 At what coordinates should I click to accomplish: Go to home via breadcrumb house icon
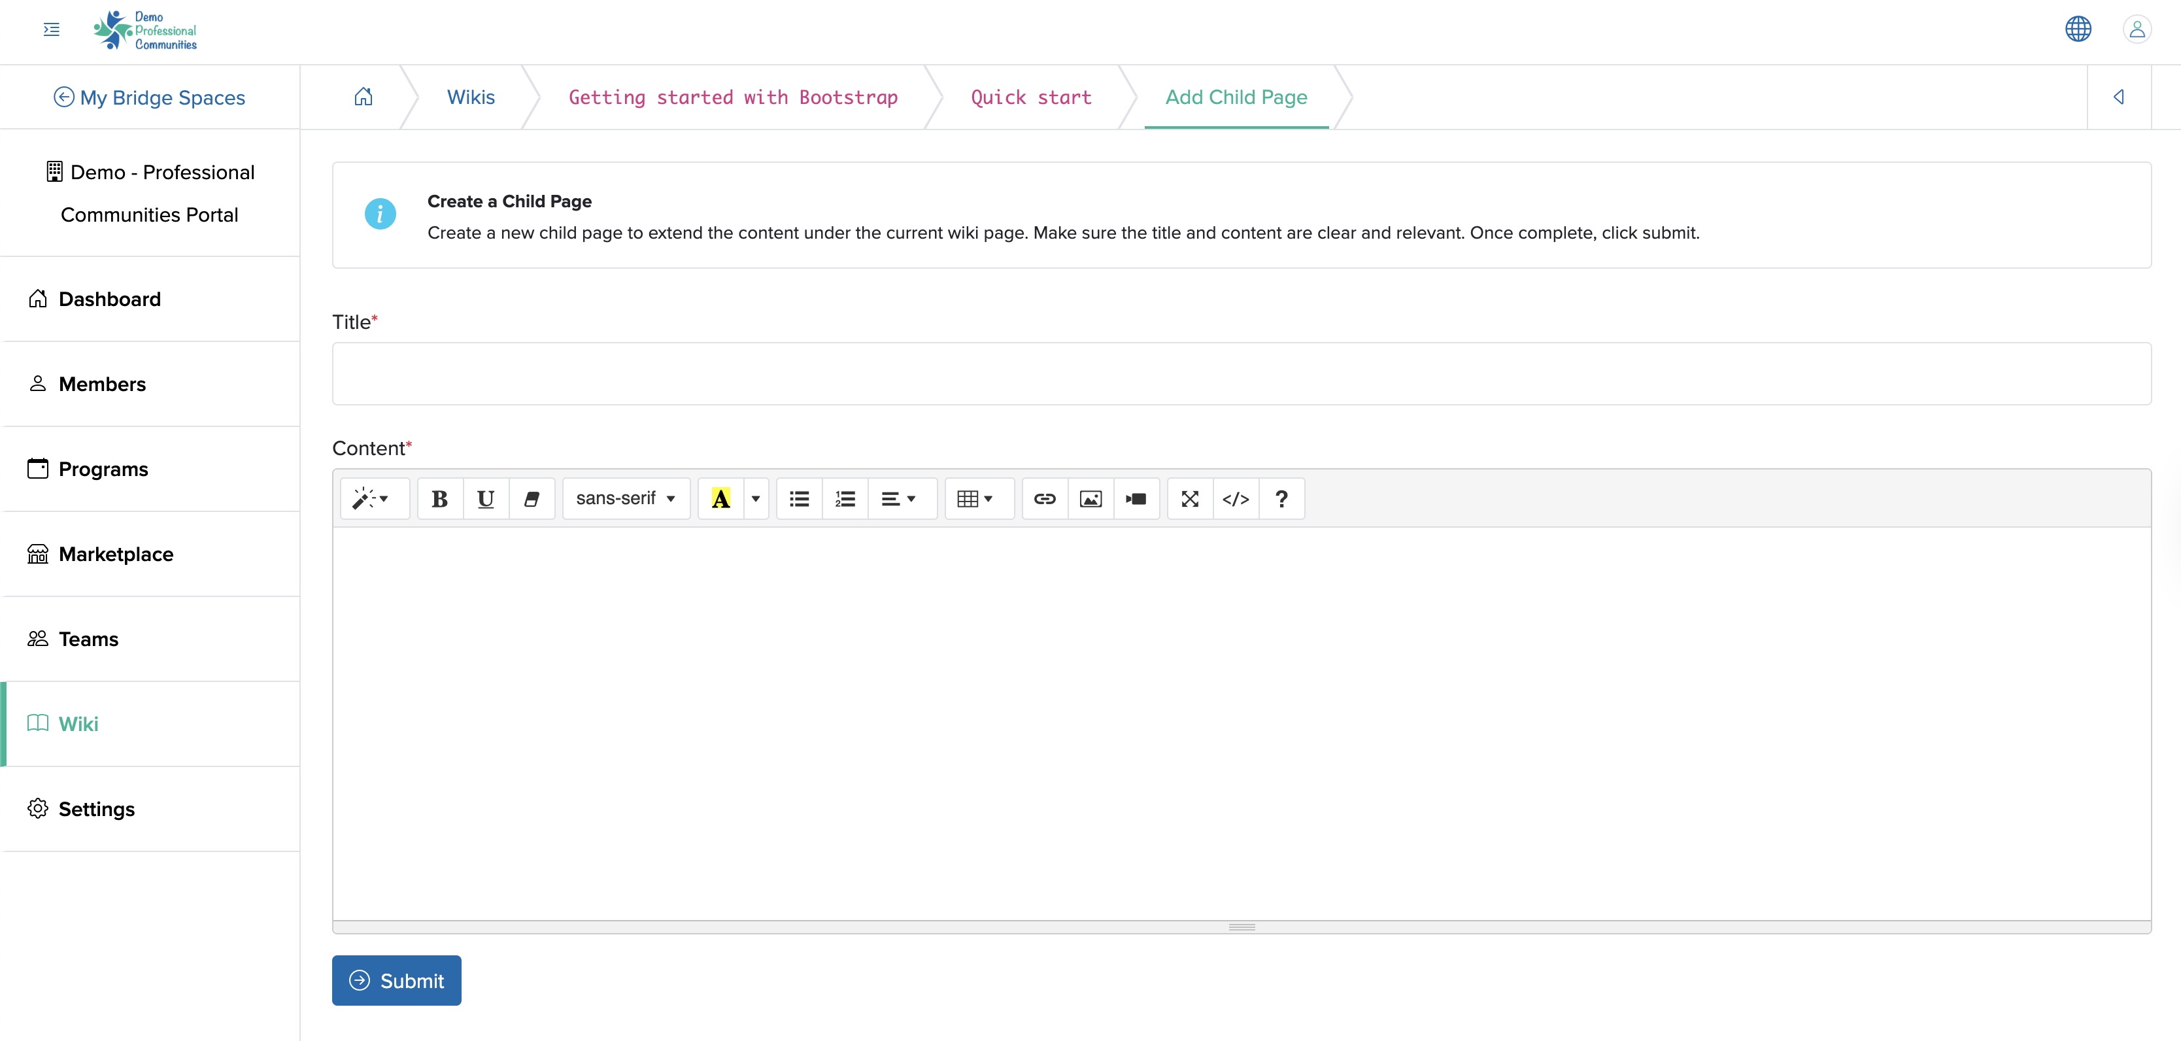click(363, 97)
